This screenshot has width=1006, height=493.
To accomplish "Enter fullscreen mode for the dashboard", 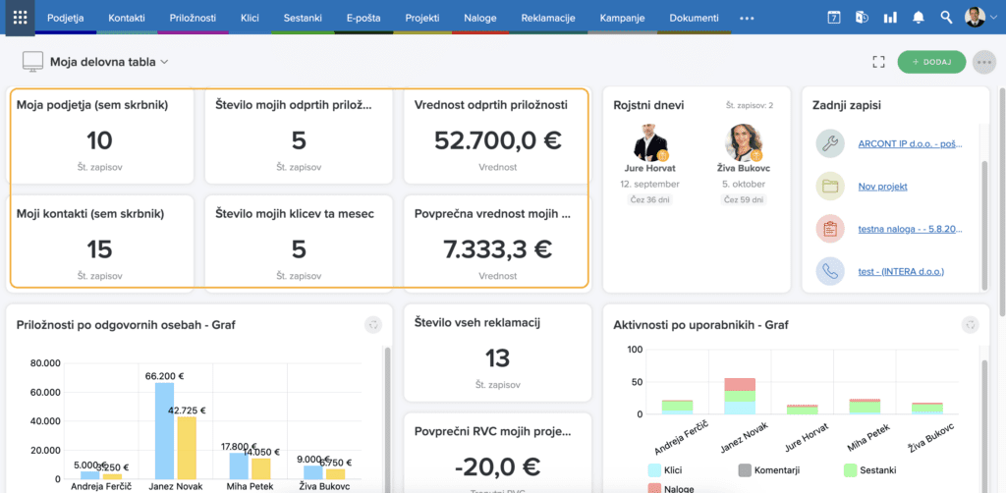I will pos(878,62).
